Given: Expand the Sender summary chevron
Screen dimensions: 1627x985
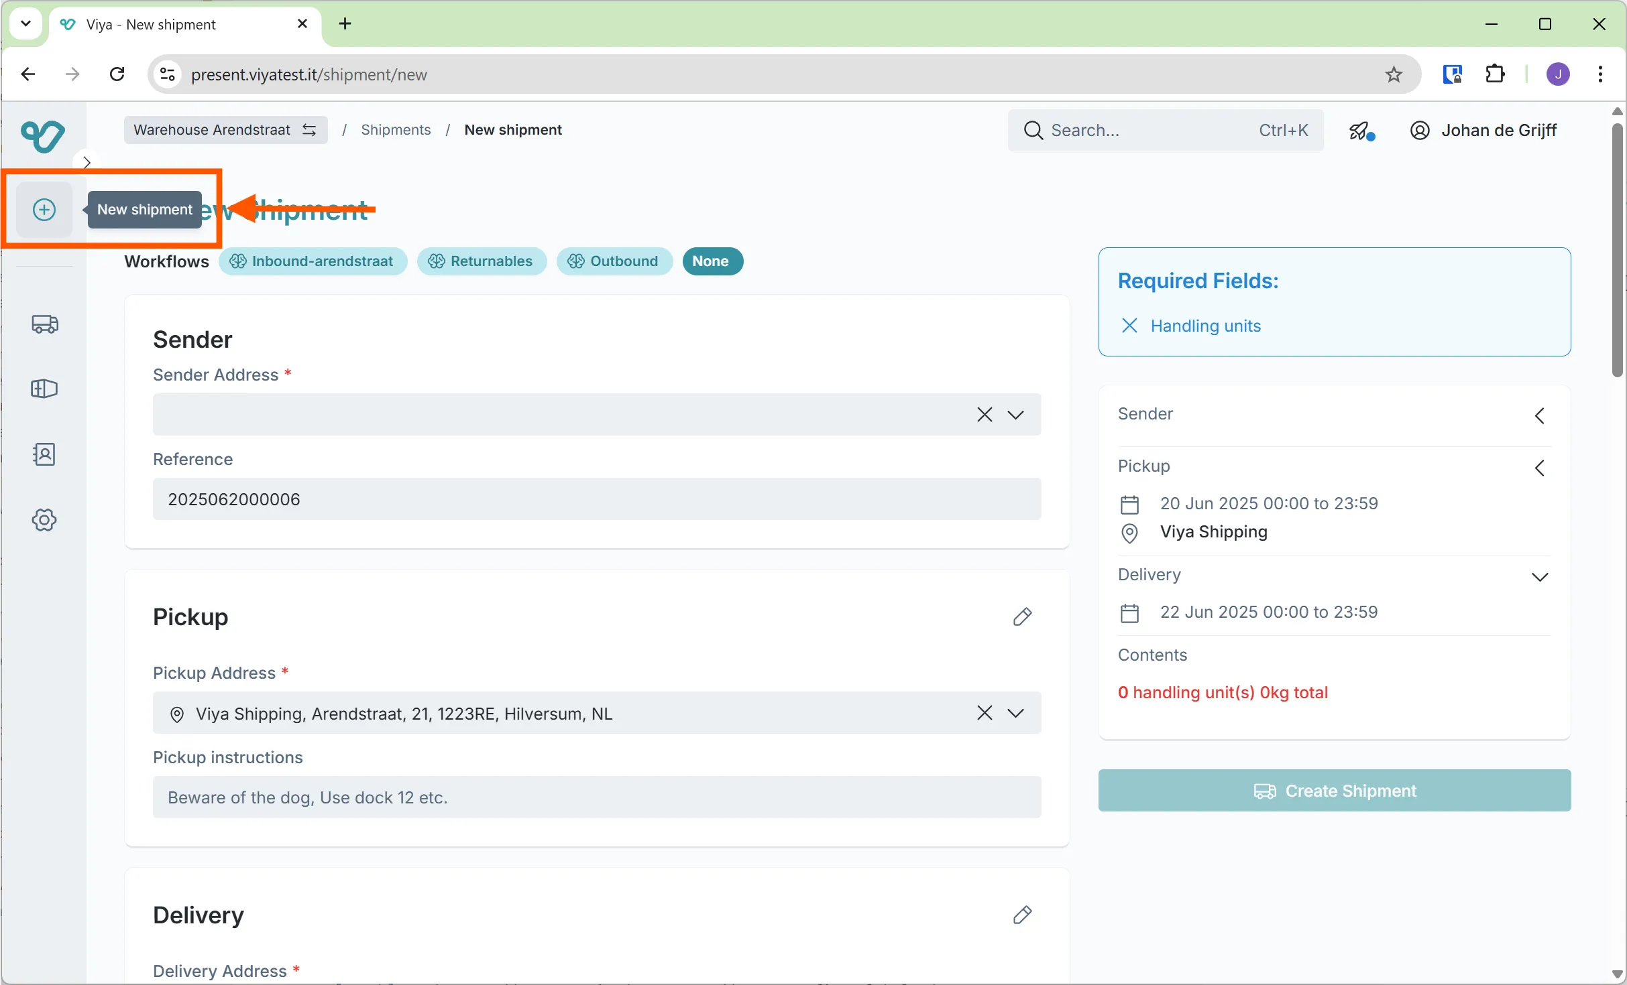Looking at the screenshot, I should [x=1540, y=416].
